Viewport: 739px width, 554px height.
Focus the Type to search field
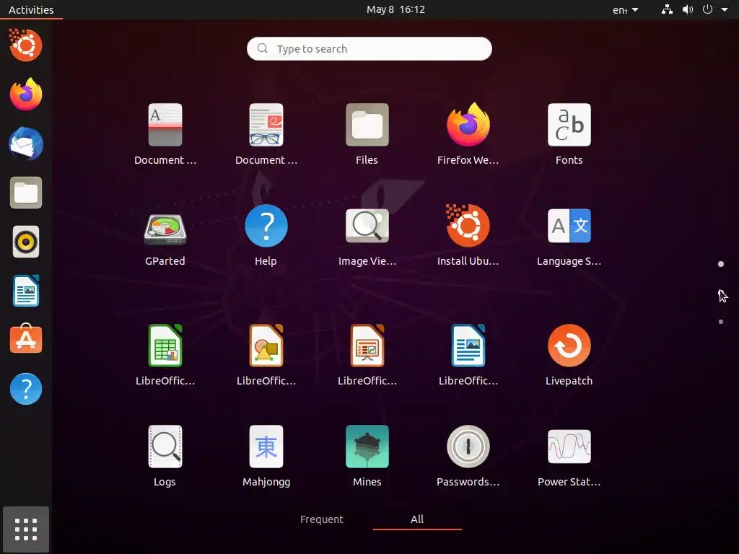point(369,48)
